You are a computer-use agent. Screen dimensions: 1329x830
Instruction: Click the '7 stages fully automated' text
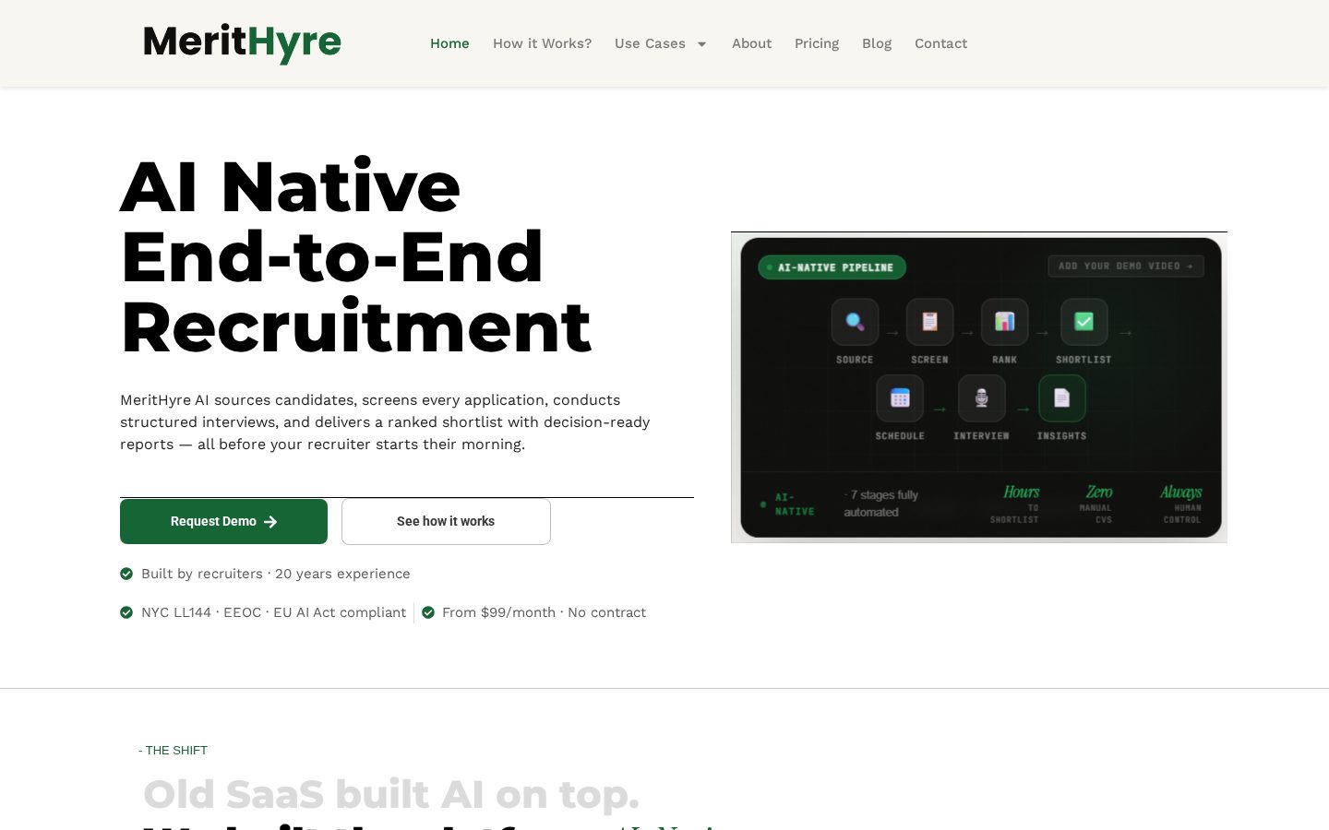(880, 504)
